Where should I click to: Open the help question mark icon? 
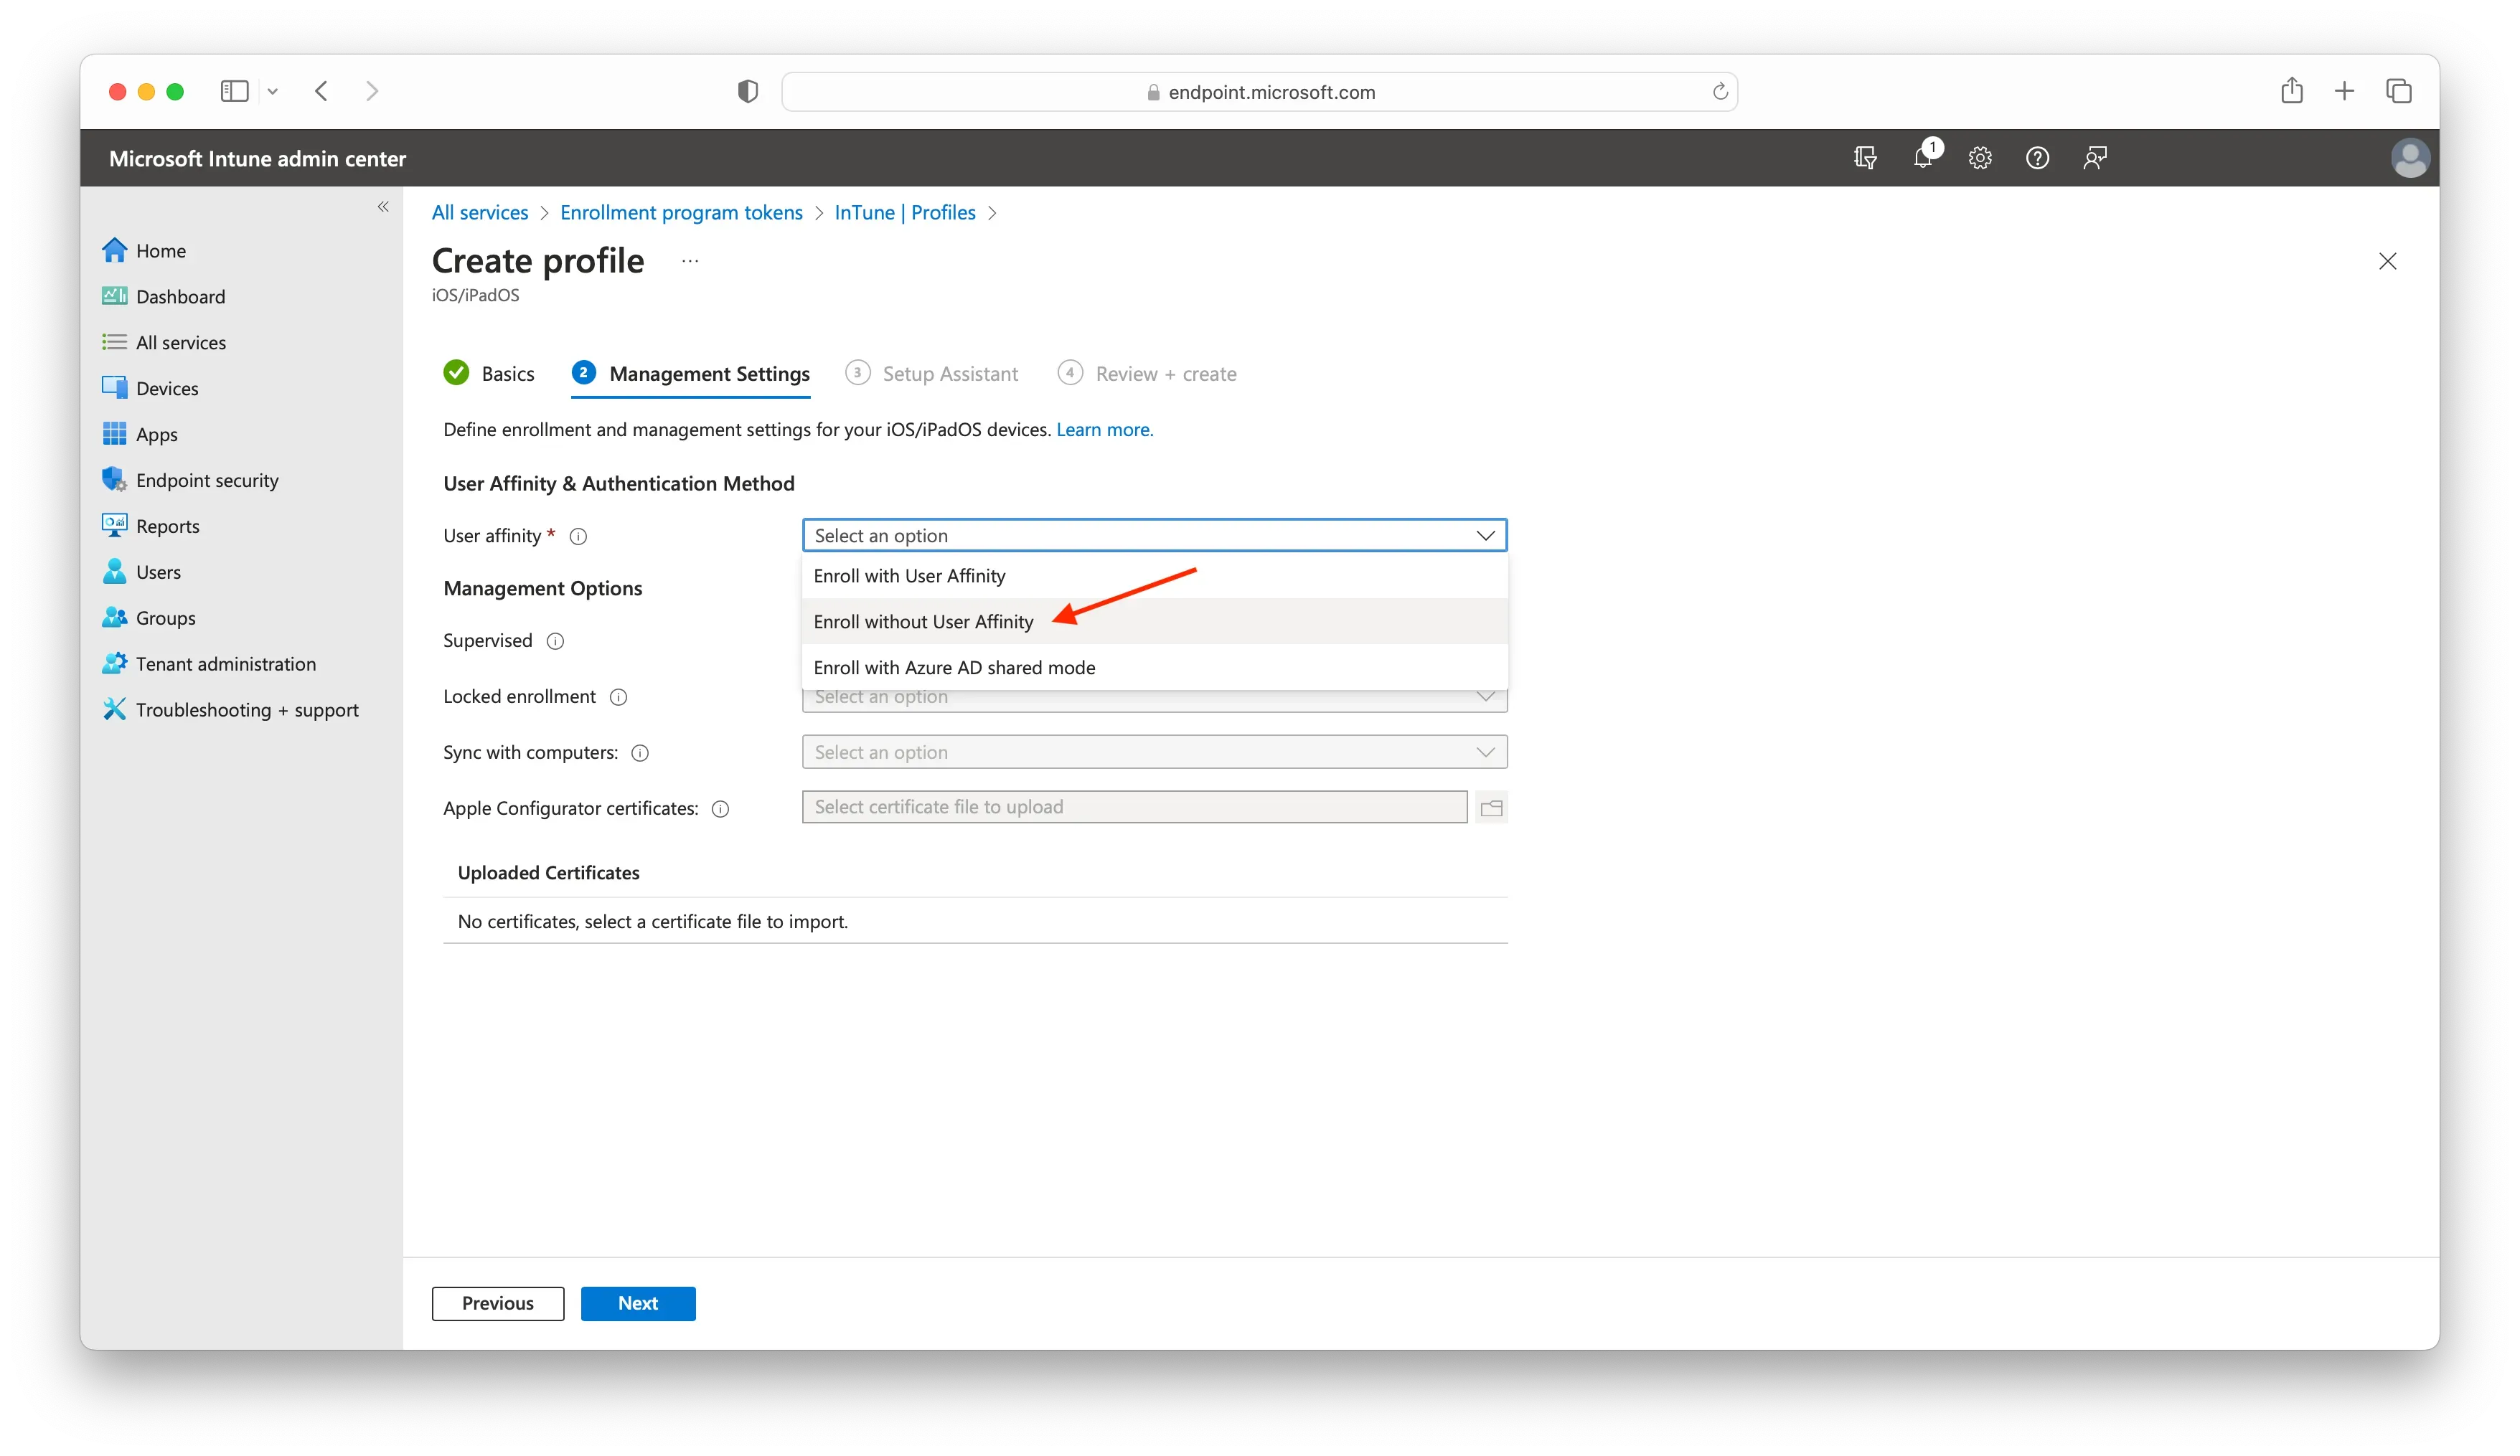(x=2037, y=157)
